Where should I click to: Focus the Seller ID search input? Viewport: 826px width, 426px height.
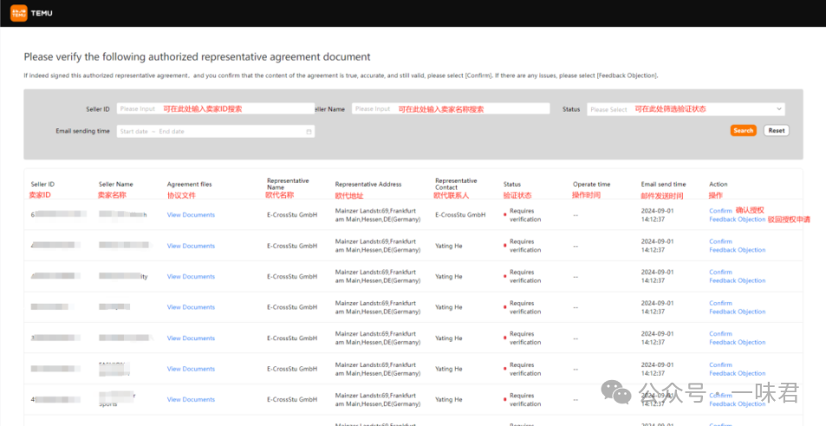click(216, 109)
